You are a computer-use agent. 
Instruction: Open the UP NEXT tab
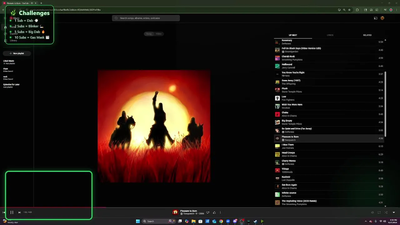click(x=293, y=35)
